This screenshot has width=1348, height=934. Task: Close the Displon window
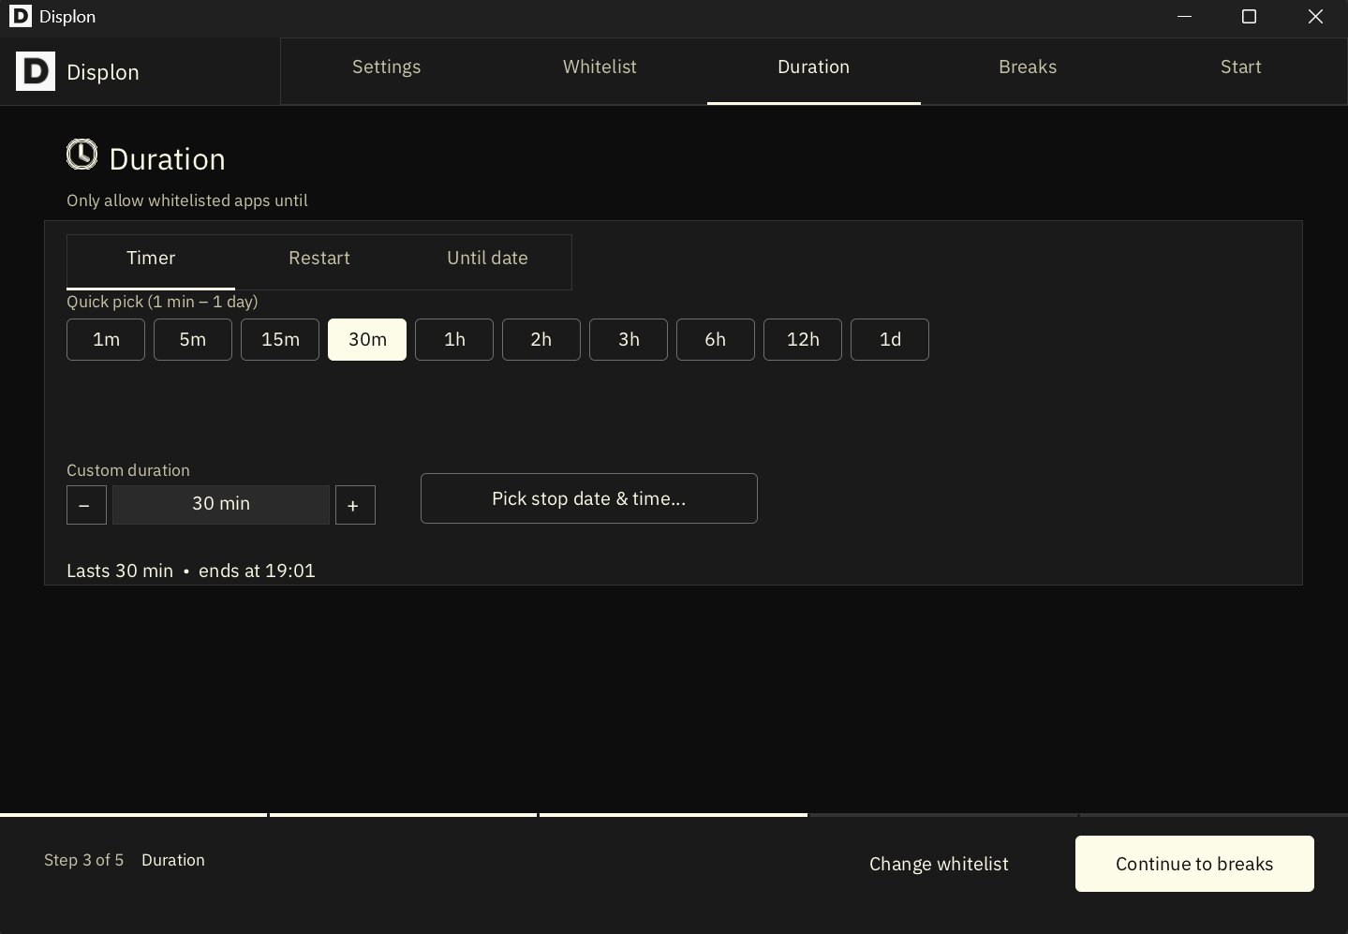pyautogui.click(x=1315, y=17)
